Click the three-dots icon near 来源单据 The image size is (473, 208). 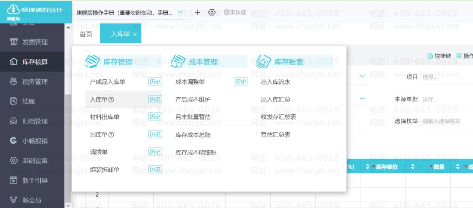coord(362,99)
